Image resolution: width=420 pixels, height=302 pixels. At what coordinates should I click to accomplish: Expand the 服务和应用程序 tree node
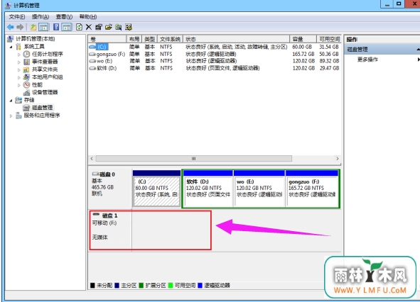point(11,116)
